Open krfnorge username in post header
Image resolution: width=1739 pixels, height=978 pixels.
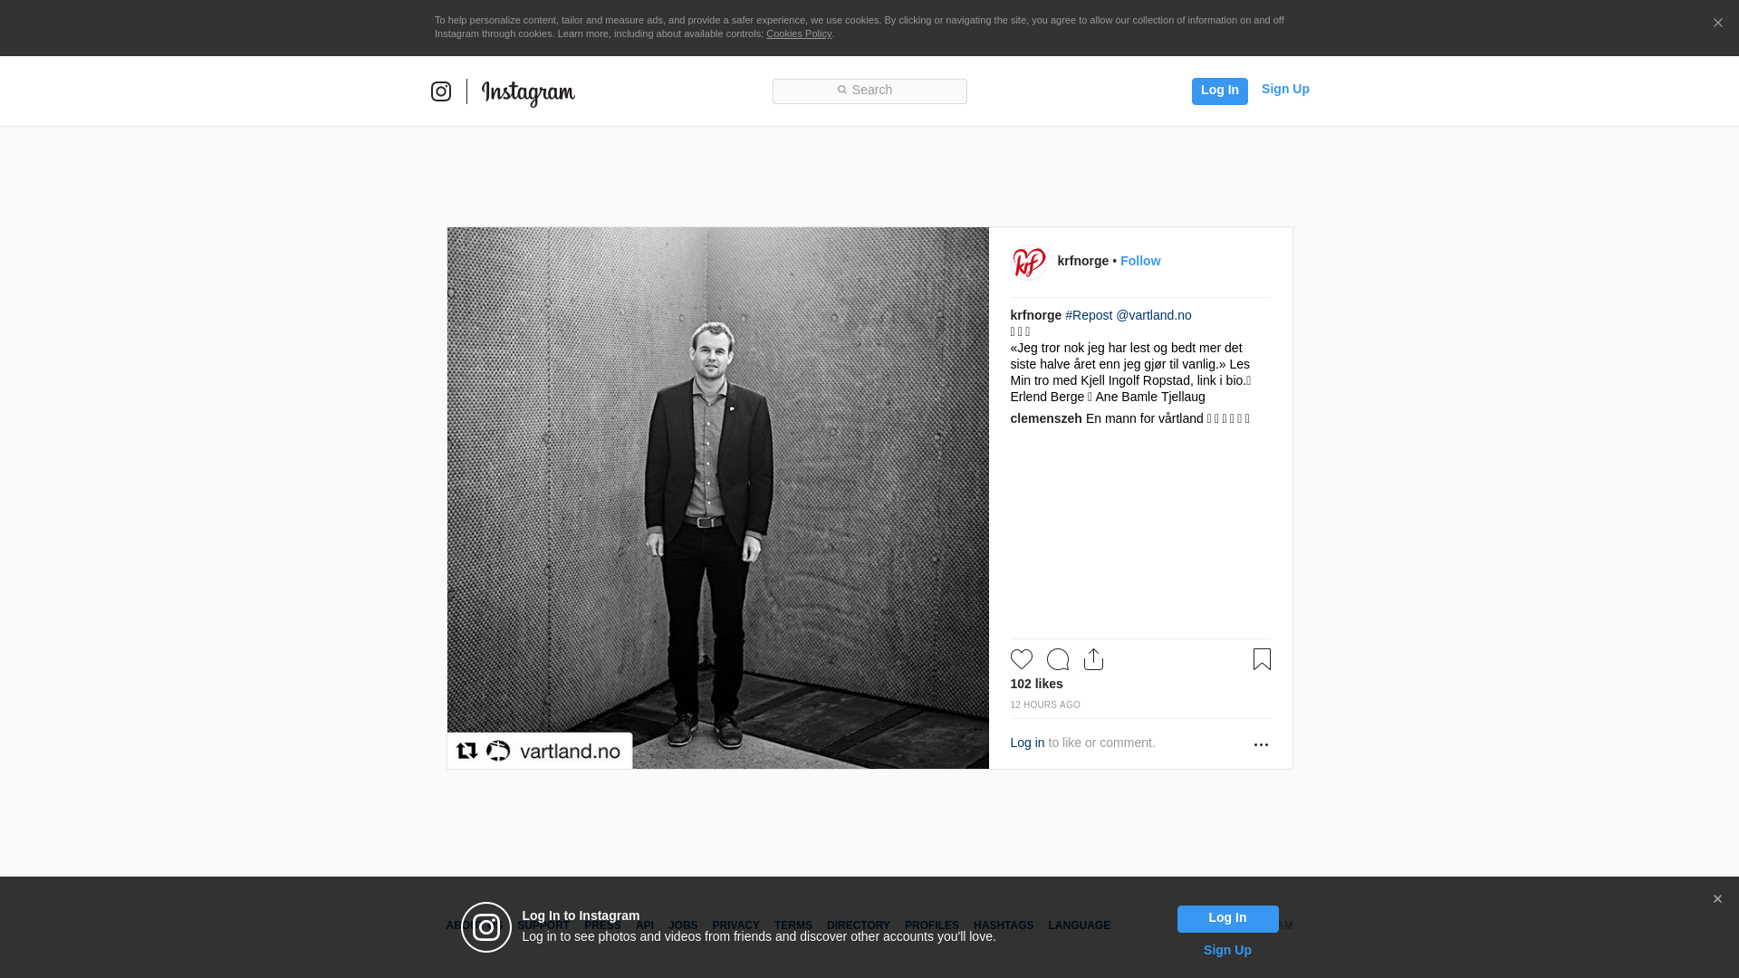point(1082,261)
